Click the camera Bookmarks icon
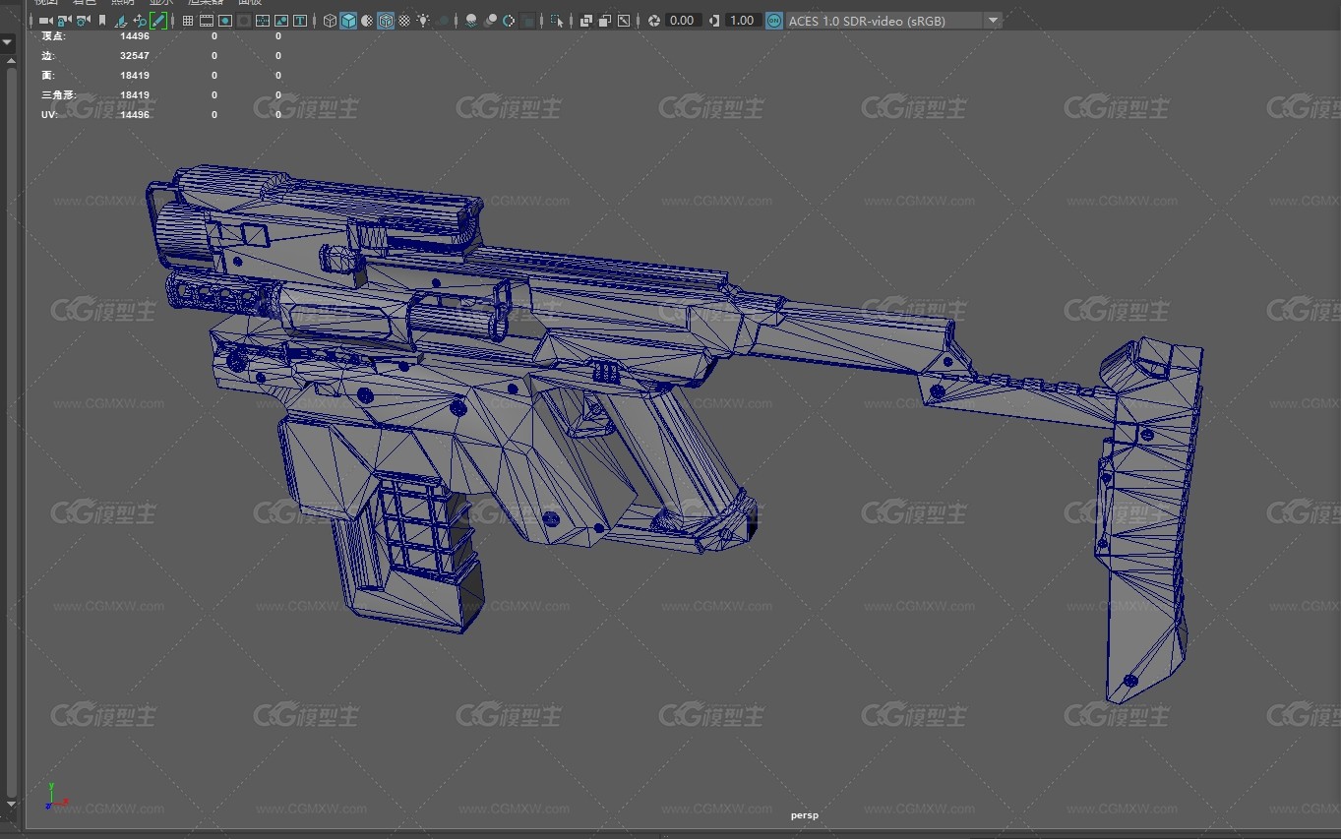 (102, 21)
